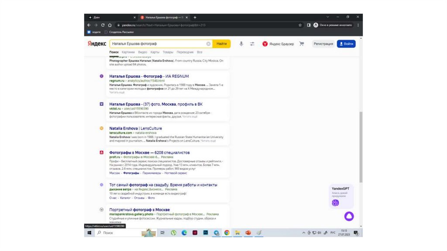Open the Все services tab

[199, 52]
